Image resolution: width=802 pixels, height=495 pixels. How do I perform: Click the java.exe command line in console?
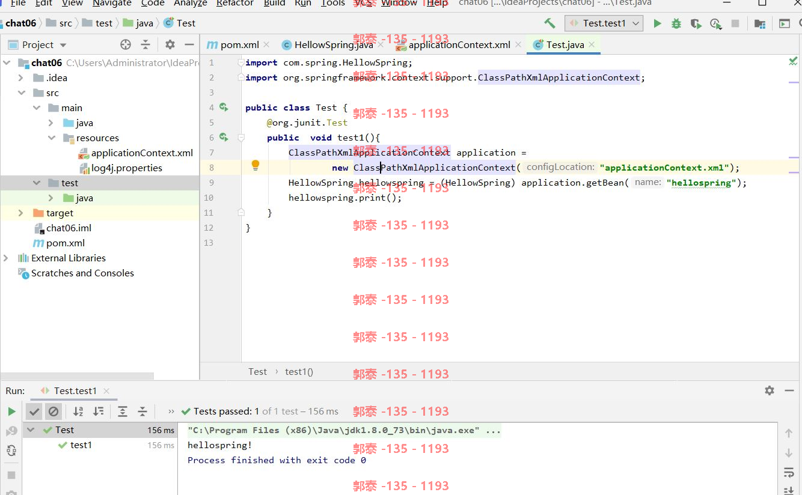[x=344, y=430]
